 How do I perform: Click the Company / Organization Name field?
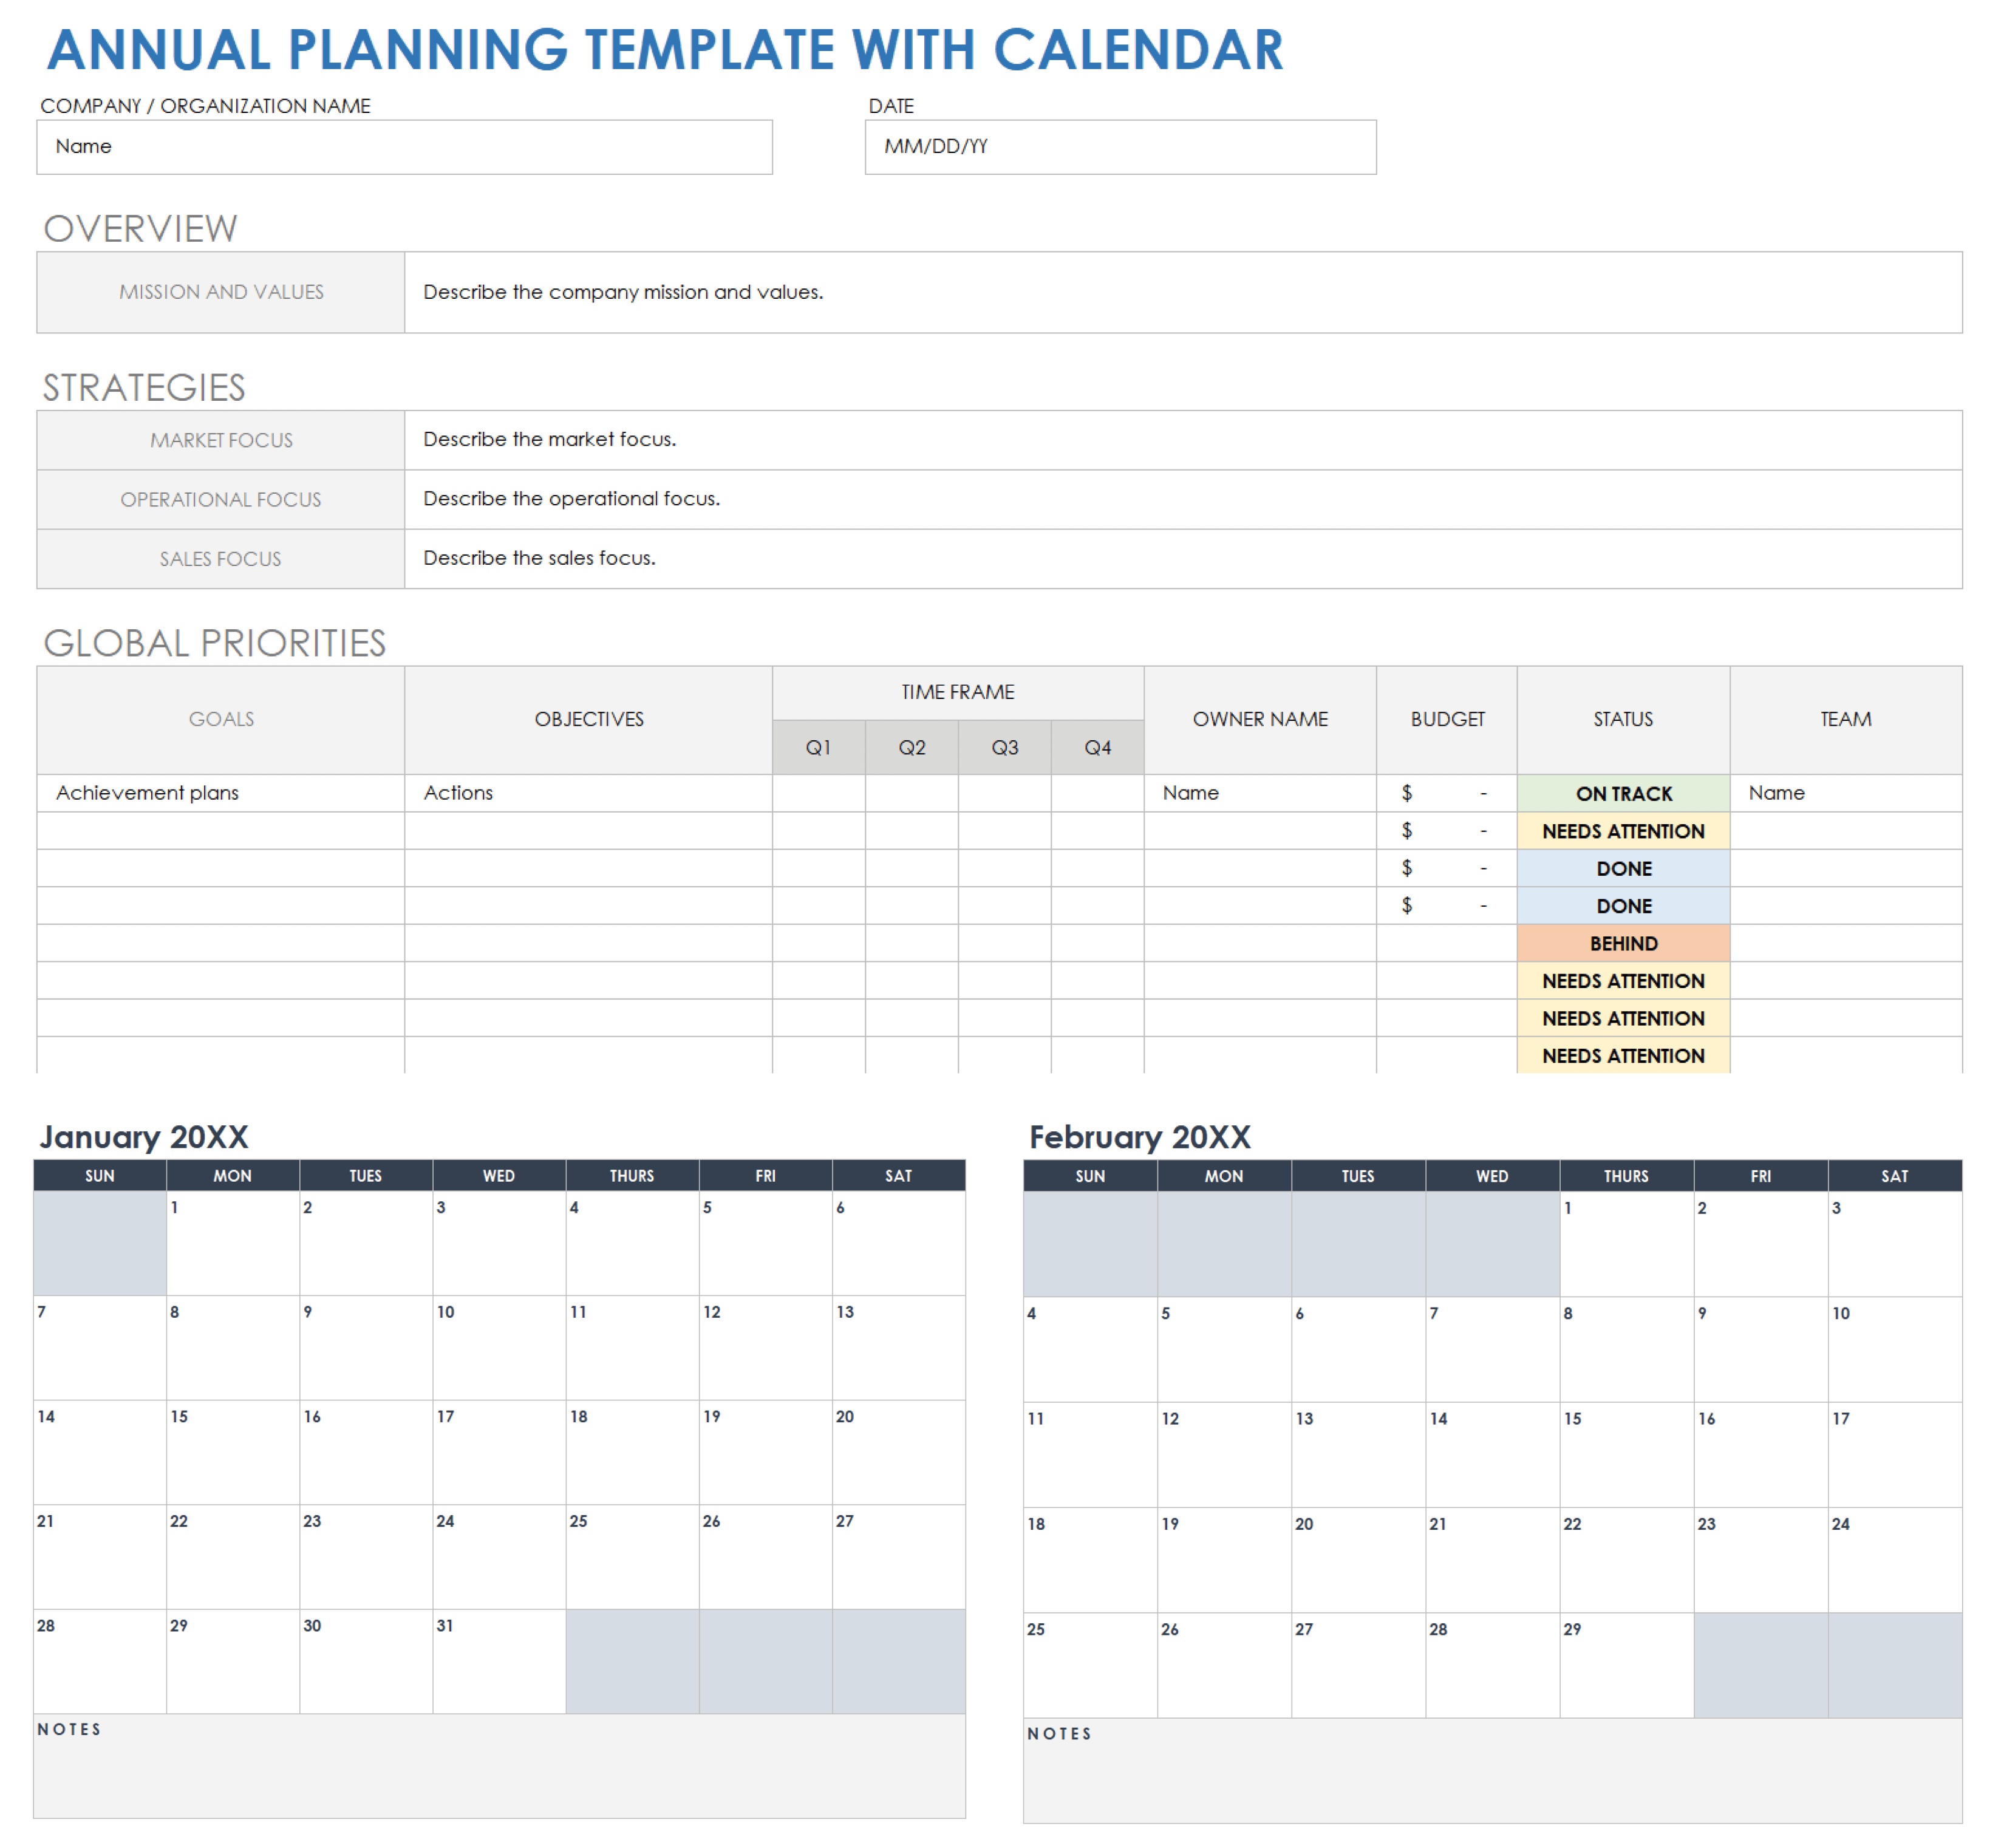(x=404, y=147)
